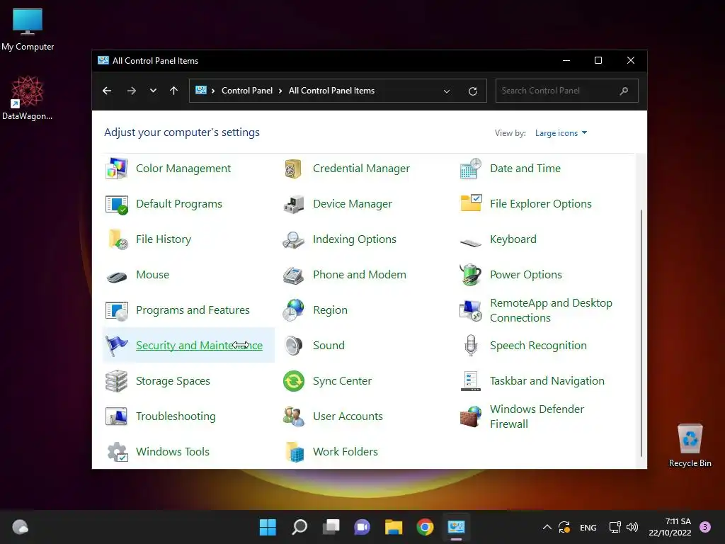
Task: Click the All Control Panel Items breadcrumb
Action: (x=331, y=91)
